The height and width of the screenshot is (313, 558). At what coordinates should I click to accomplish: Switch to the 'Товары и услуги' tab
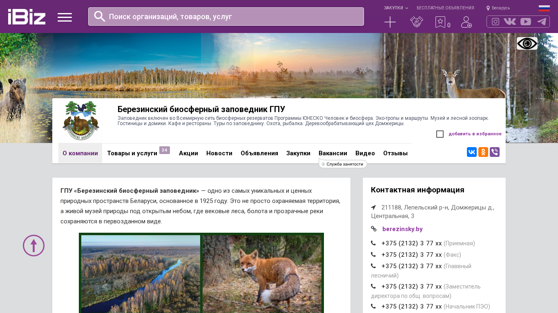point(132,153)
